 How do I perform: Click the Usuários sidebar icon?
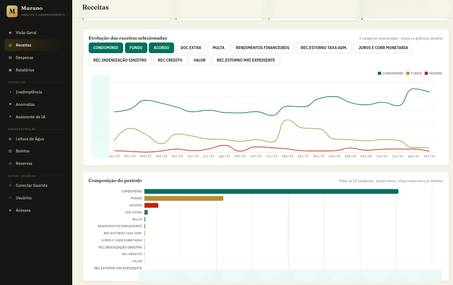10,198
